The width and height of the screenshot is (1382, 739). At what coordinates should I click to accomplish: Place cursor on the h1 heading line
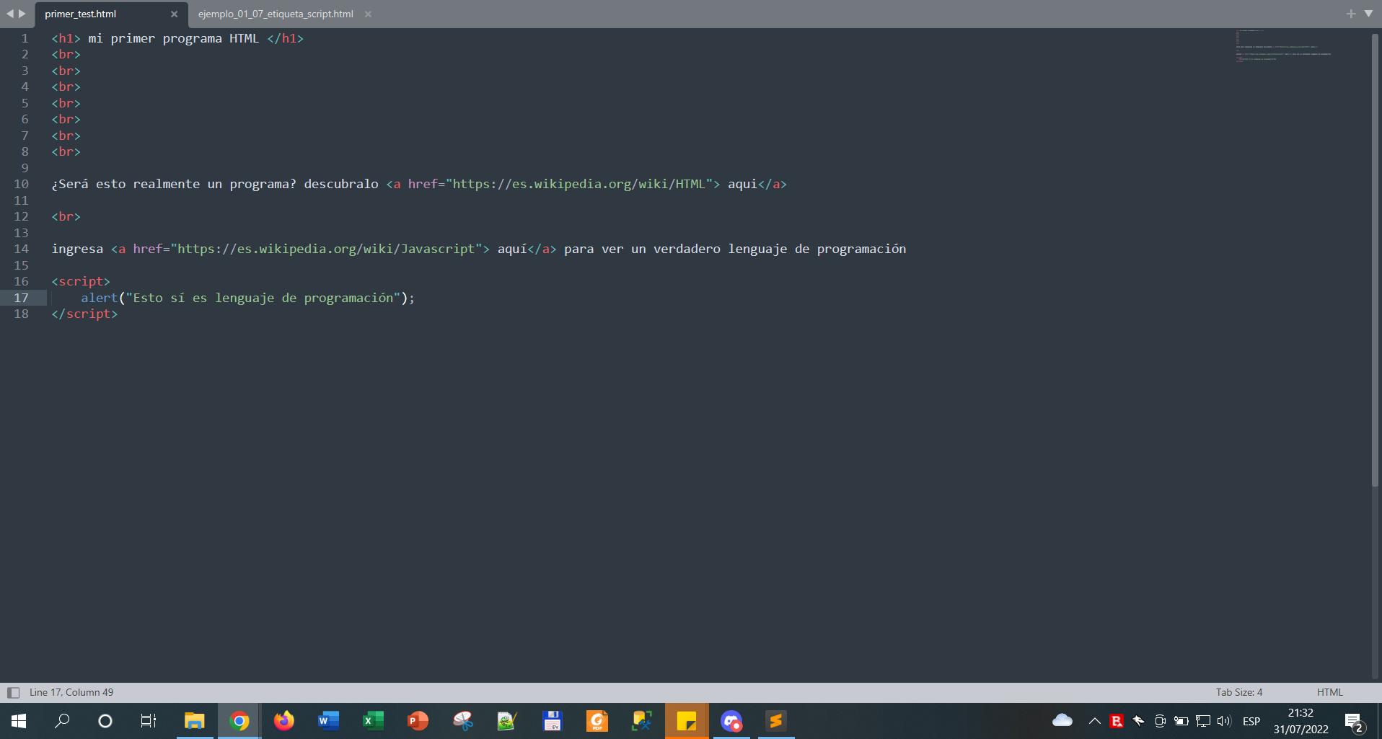(x=177, y=38)
